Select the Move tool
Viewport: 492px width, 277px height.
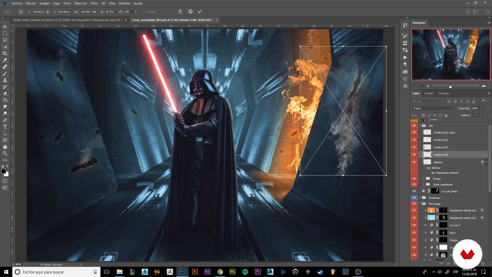tap(5, 27)
